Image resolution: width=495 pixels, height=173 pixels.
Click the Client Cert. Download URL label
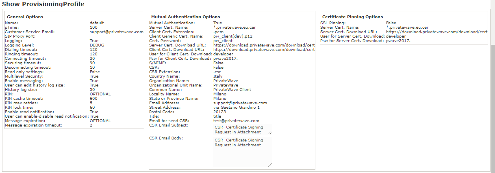[x=177, y=50]
